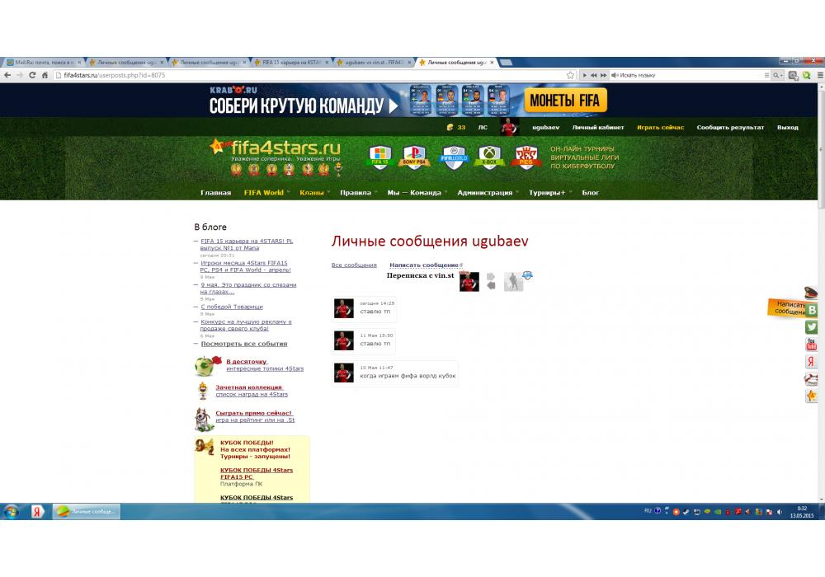Click the МОНЕТЫ FIFA banner button
The width and height of the screenshot is (825, 577).
[x=565, y=101]
